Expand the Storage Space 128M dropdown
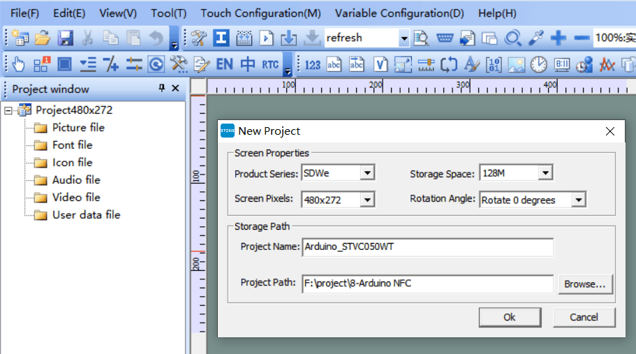 coord(545,173)
